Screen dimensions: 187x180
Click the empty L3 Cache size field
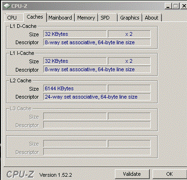point(75,116)
